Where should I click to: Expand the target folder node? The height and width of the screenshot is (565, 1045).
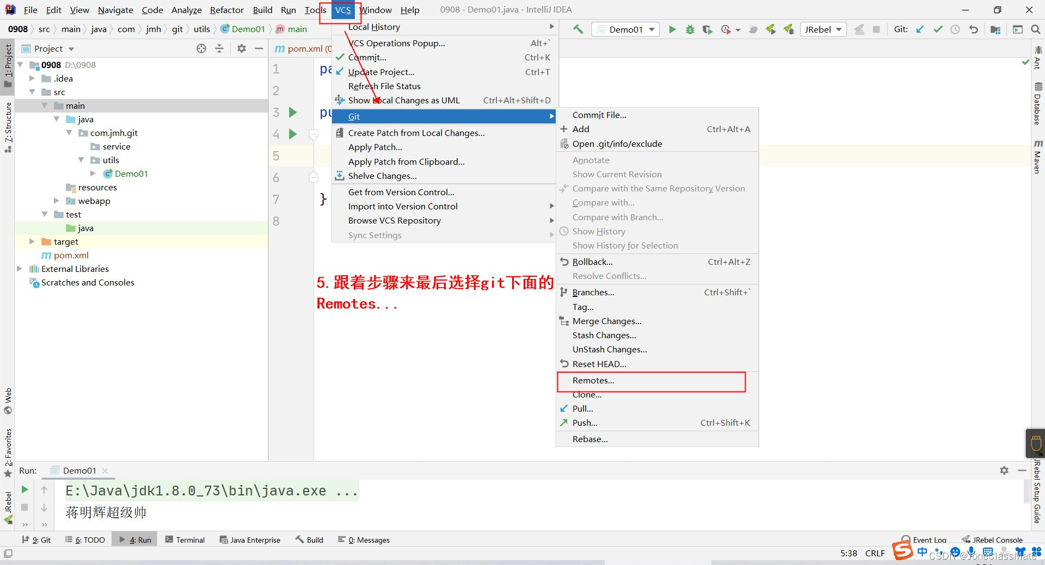(33, 241)
